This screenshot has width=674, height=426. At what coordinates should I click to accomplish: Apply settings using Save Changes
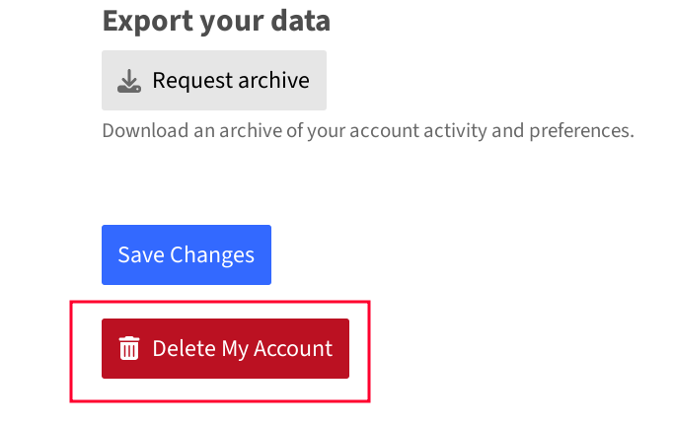click(187, 254)
